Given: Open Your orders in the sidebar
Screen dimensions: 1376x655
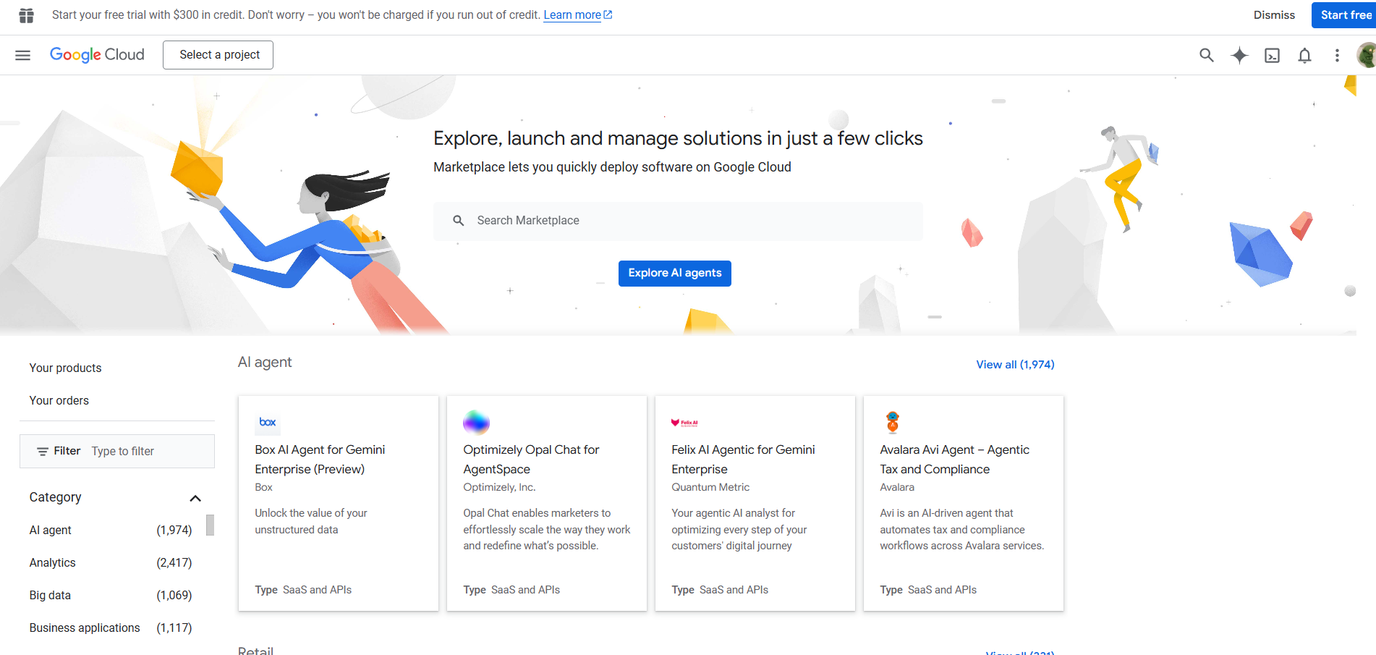Looking at the screenshot, I should 59,401.
